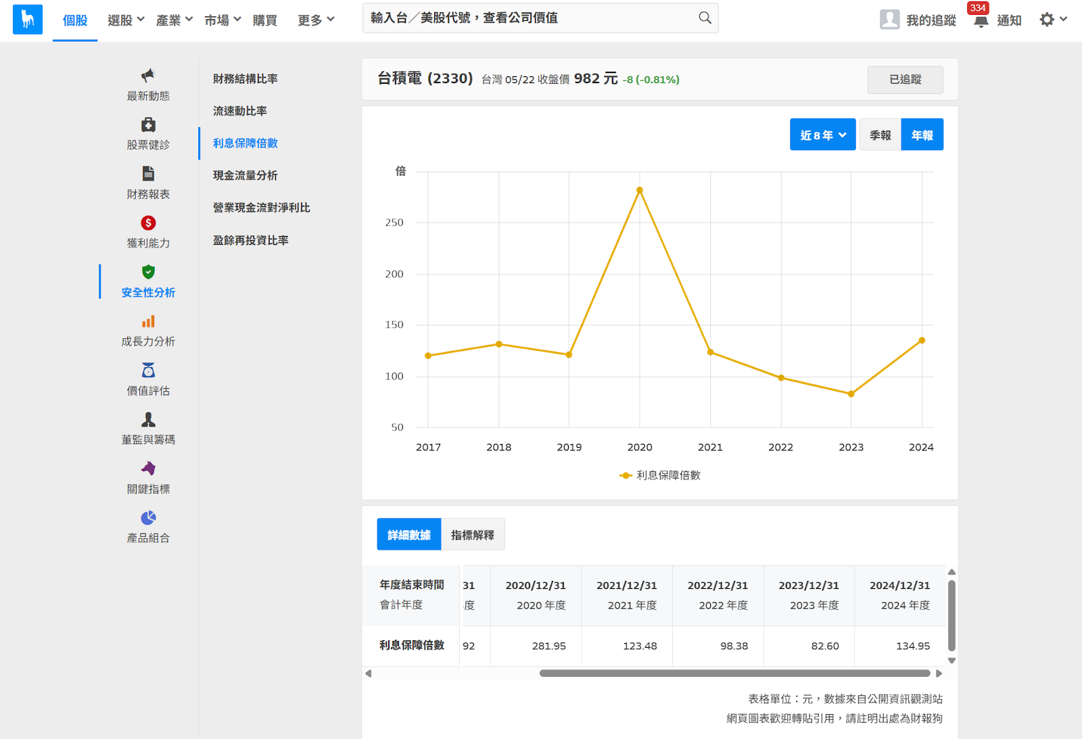Open 現金流量分析 submenu item
This screenshot has width=1082, height=739.
(245, 175)
